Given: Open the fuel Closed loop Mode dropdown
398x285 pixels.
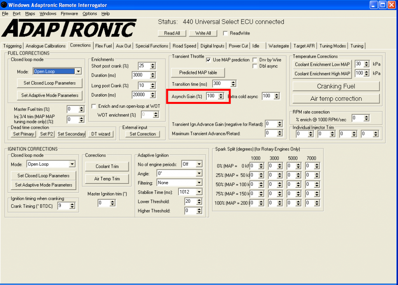Looking at the screenshot, I should tap(78, 71).
